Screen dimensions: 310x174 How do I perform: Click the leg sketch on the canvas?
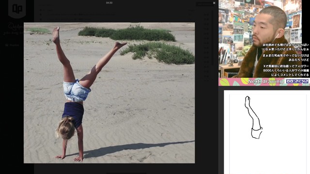pos(254,117)
